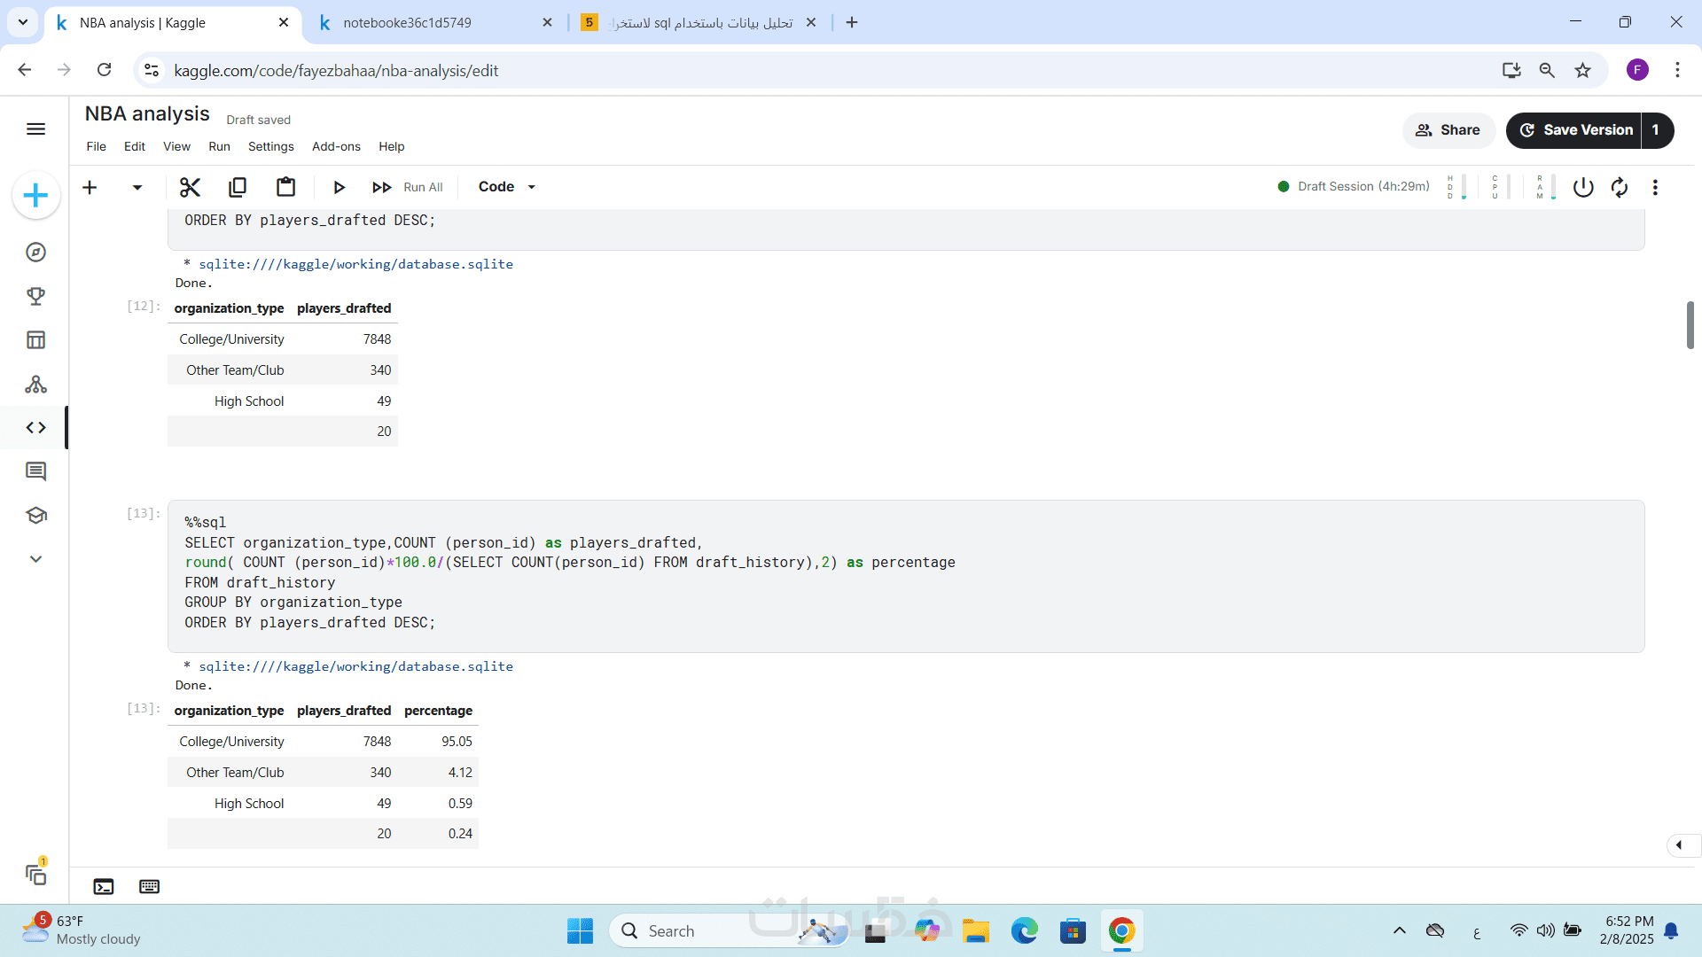
Task: Open the Competitions trophy icon in sidebar
Action: pos(35,296)
